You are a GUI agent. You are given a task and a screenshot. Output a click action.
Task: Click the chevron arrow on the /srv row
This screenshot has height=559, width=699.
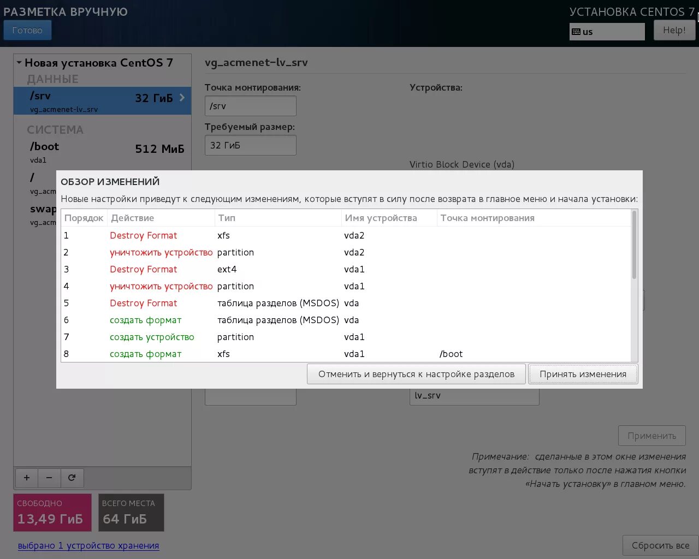click(182, 98)
